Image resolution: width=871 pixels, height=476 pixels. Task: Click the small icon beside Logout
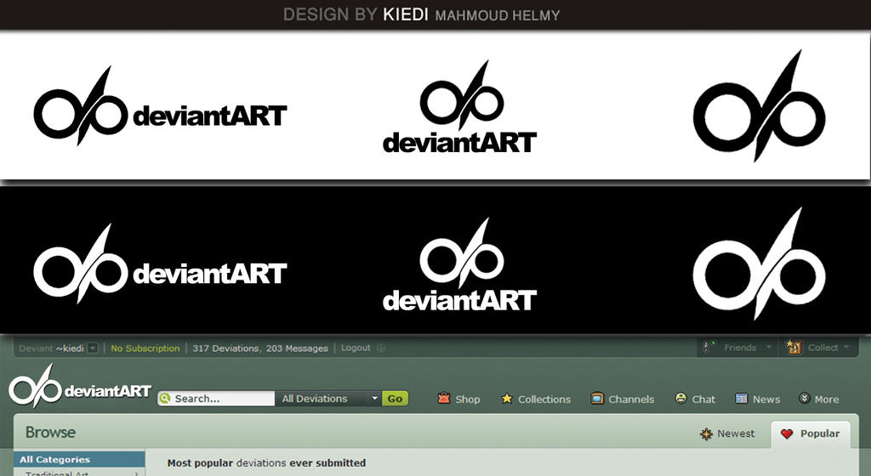click(x=381, y=348)
